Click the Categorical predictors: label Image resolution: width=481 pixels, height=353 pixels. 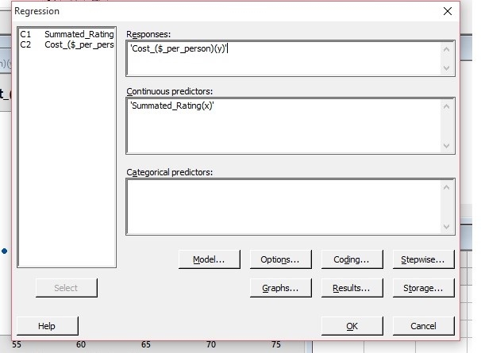tap(170, 172)
